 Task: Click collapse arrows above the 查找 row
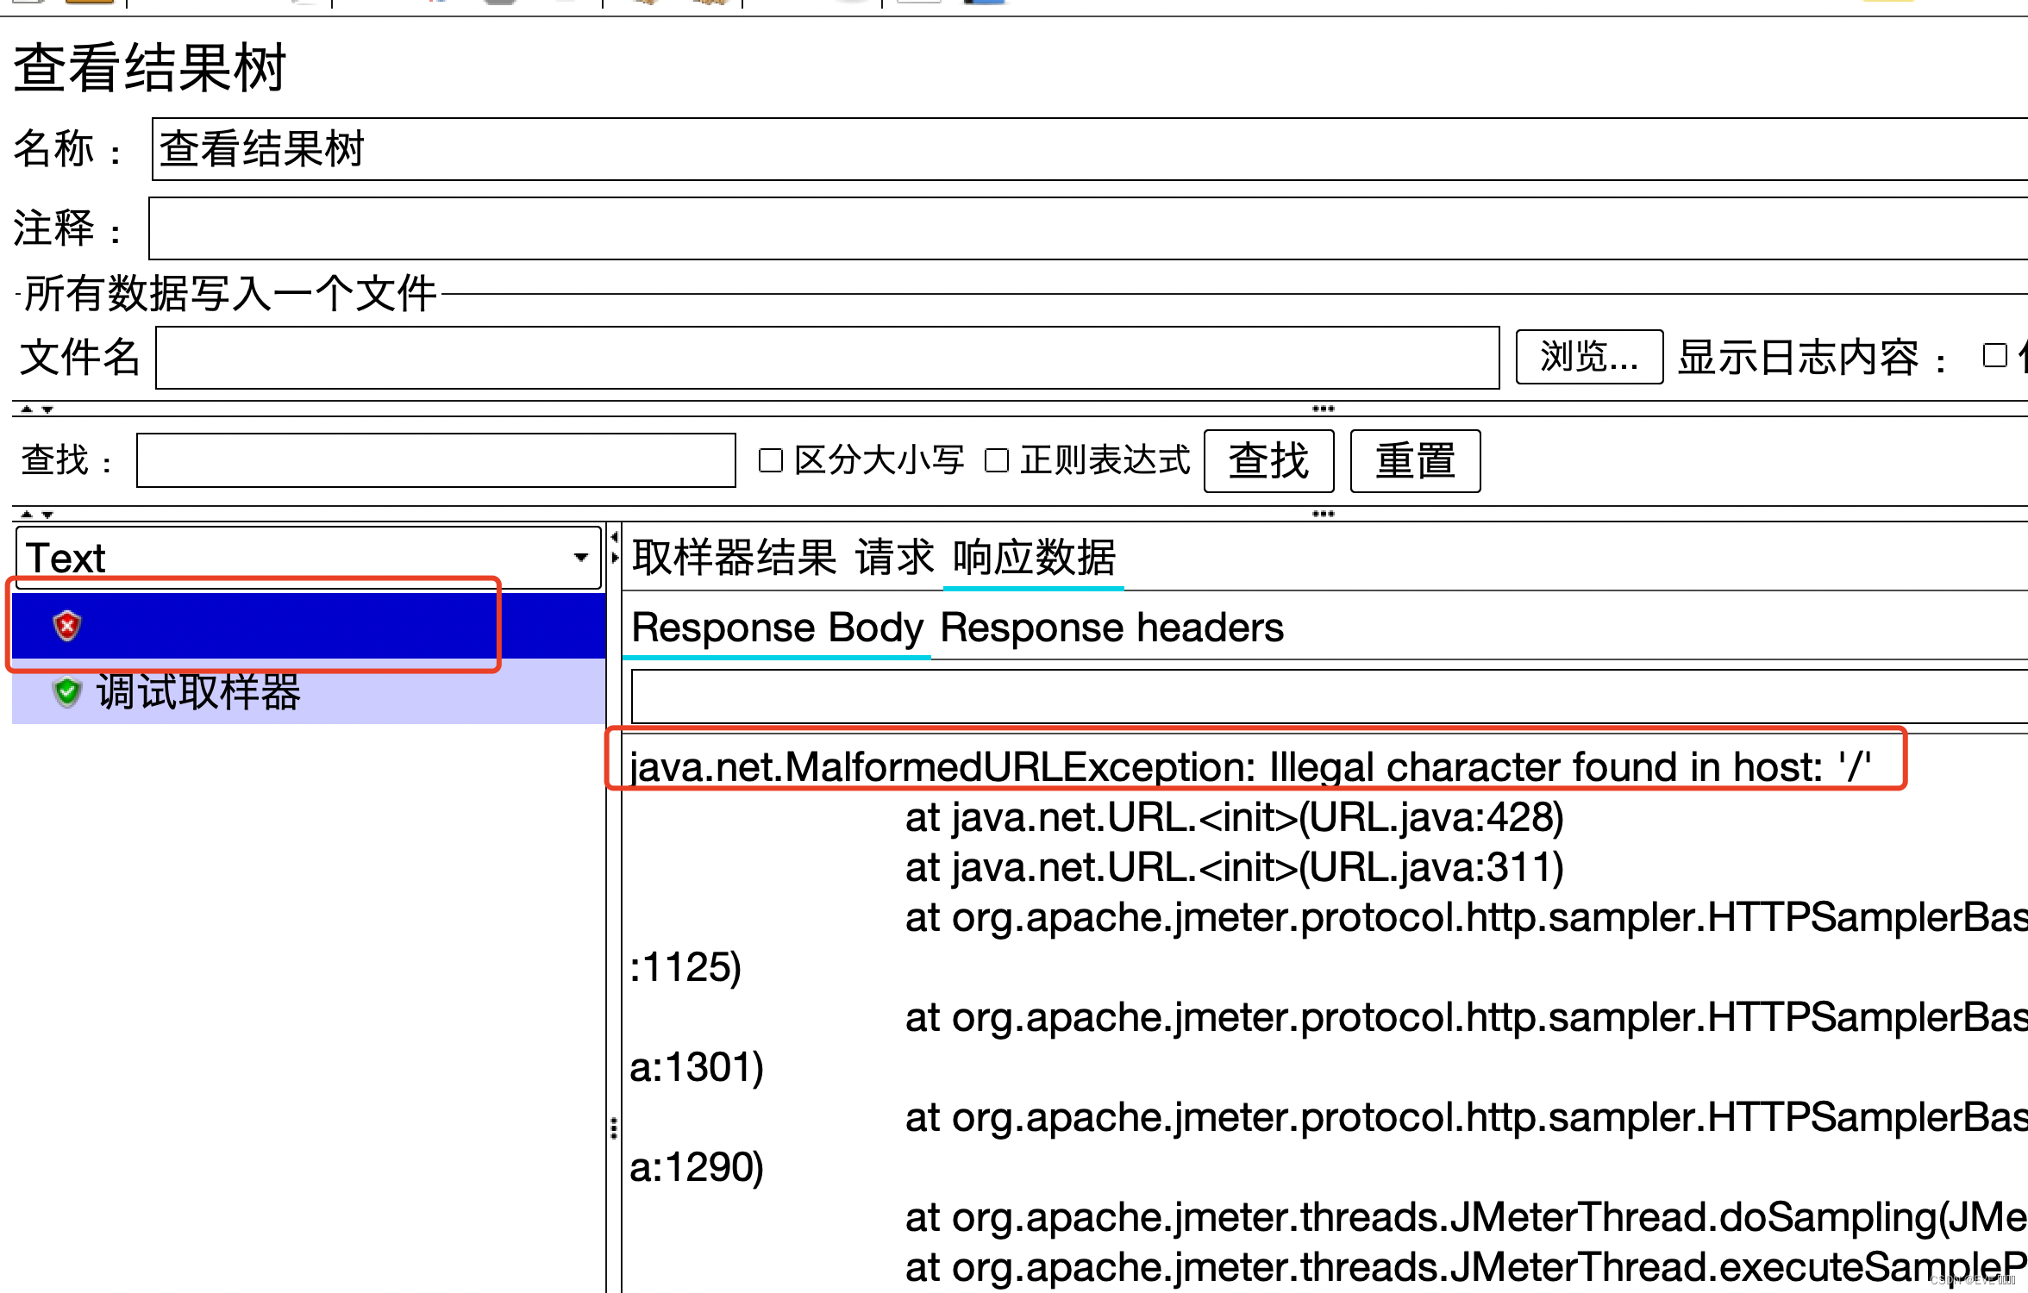[36, 409]
